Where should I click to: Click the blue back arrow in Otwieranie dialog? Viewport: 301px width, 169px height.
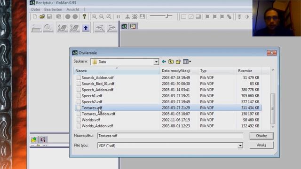coord(164,61)
